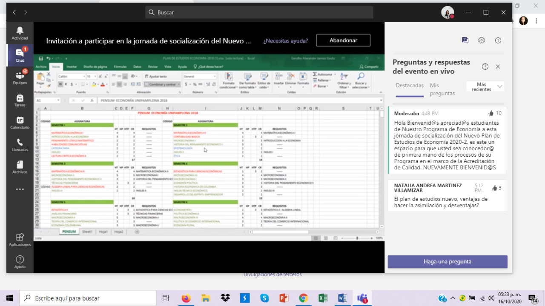
Task: Open the profile avatar menu
Action: (x=447, y=12)
